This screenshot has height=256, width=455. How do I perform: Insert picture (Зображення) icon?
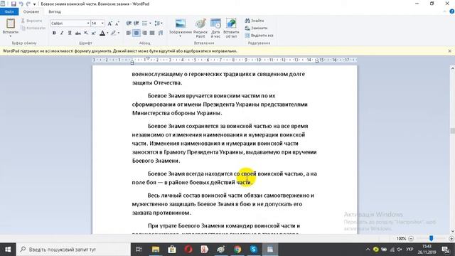[x=180, y=23]
